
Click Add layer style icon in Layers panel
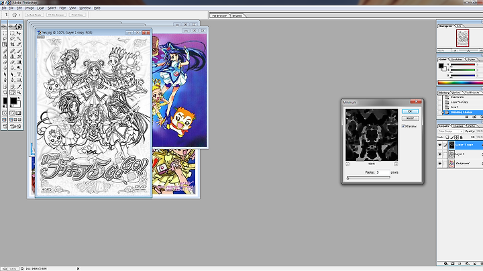coord(445,264)
